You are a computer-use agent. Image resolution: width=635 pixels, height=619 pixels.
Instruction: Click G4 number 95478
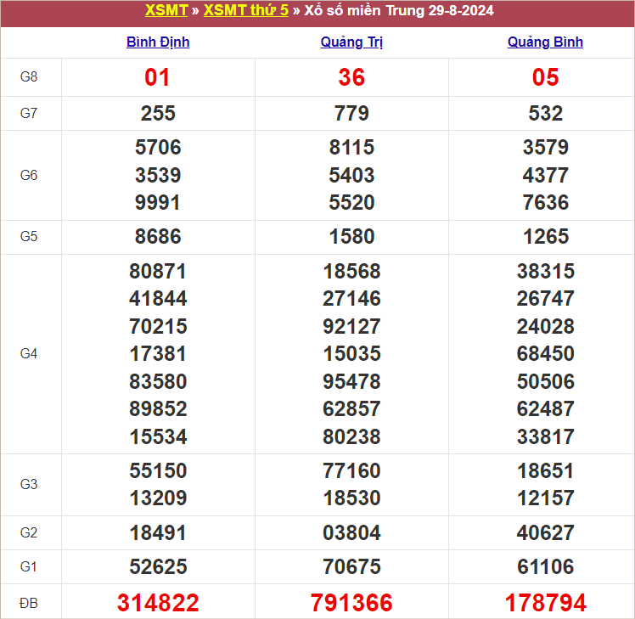point(351,381)
